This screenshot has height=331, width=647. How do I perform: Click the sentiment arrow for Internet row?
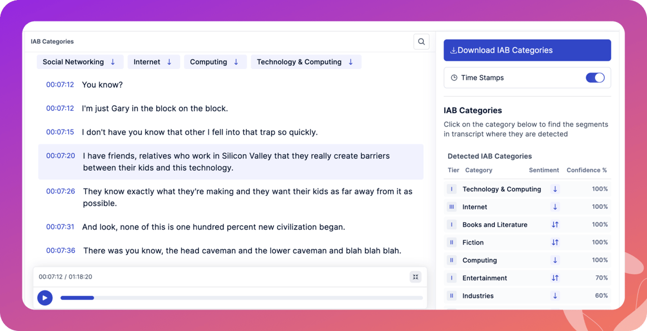click(x=555, y=207)
